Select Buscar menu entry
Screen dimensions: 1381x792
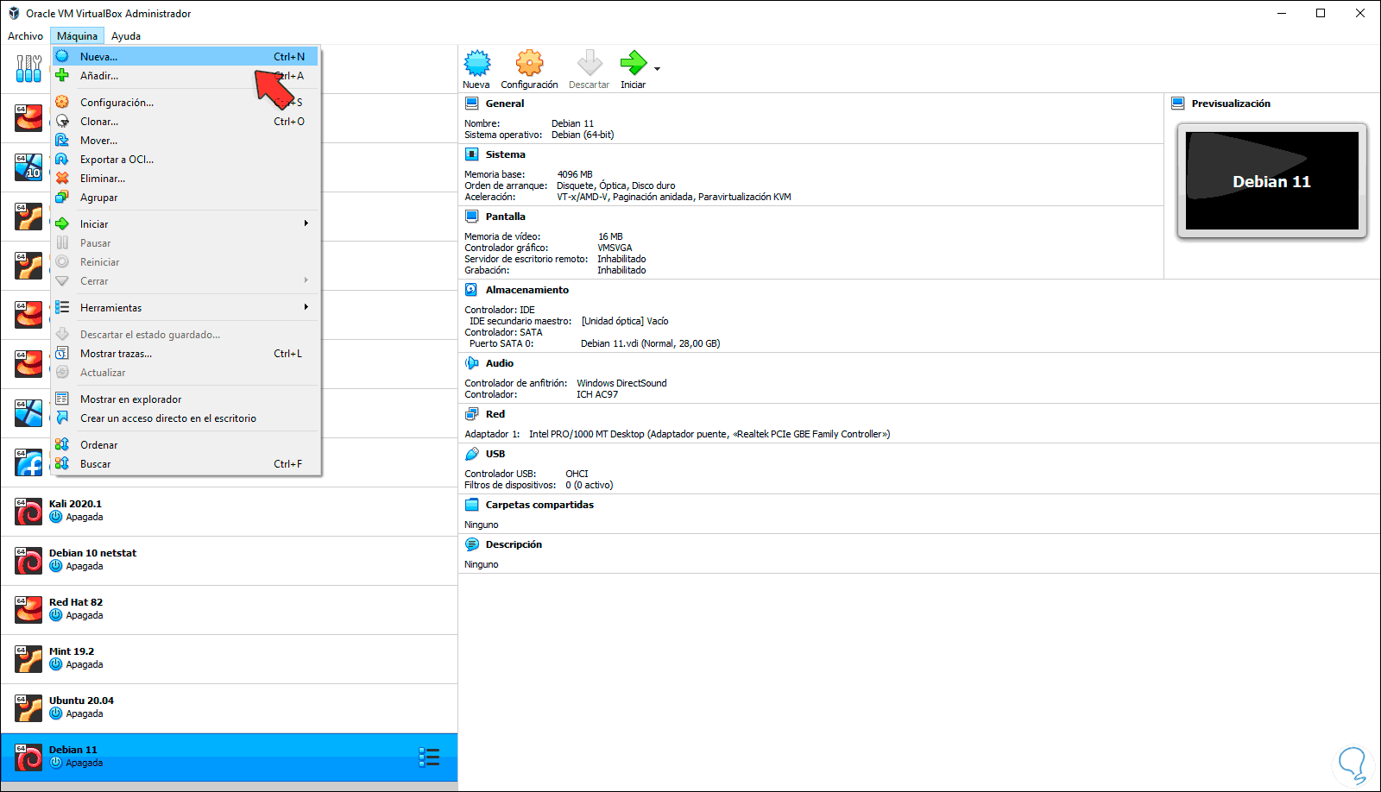click(x=186, y=464)
